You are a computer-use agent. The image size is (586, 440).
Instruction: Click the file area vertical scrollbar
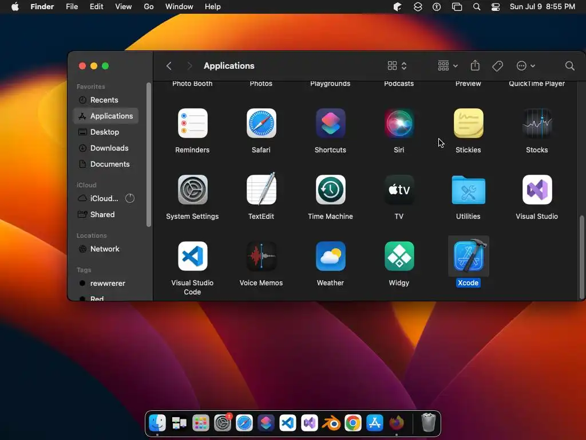click(581, 257)
